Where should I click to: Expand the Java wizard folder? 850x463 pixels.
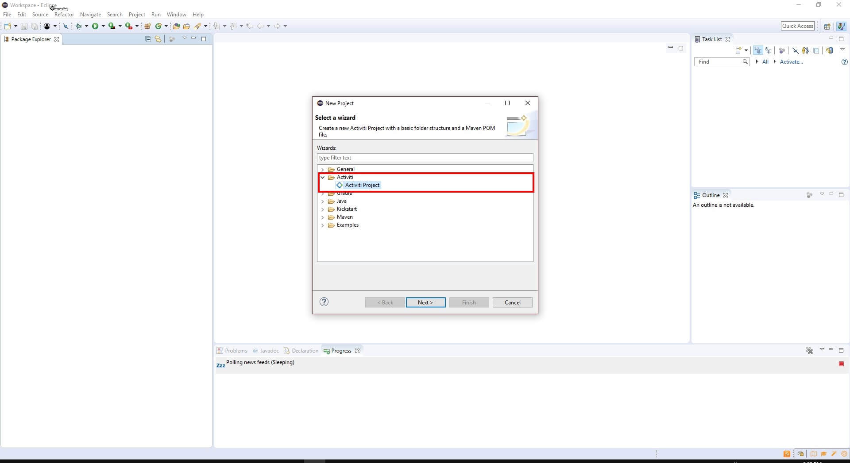pos(322,201)
